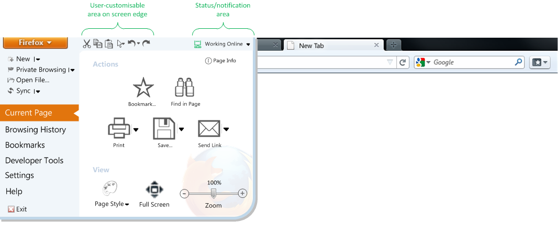Click the Find in Page binoculars icon
Viewport: 558px width, 233px height.
click(x=185, y=87)
